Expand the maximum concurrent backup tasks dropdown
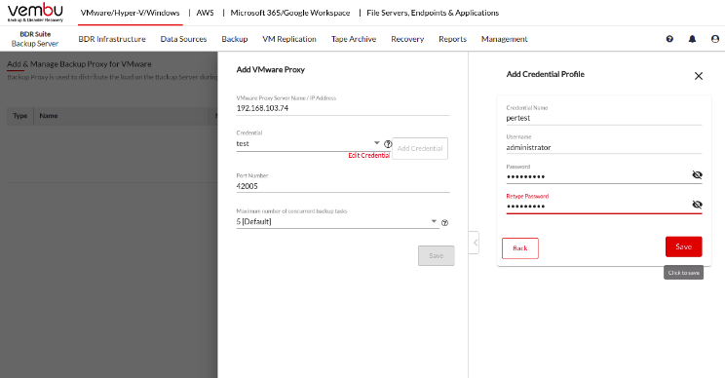This screenshot has height=378, width=725. click(x=336, y=222)
